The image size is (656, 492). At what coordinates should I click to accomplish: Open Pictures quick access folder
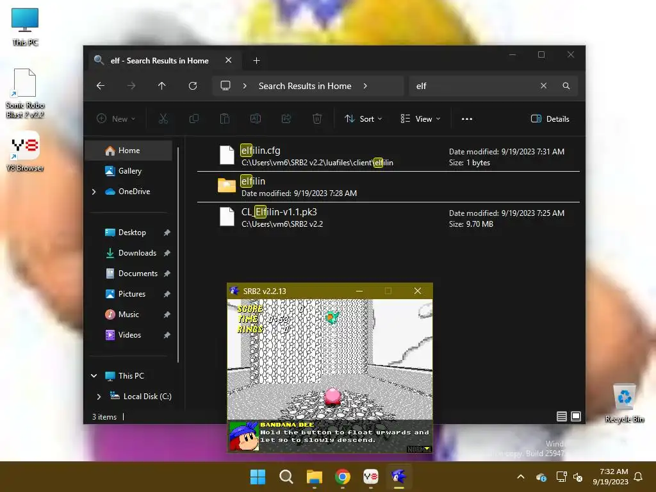tap(132, 293)
